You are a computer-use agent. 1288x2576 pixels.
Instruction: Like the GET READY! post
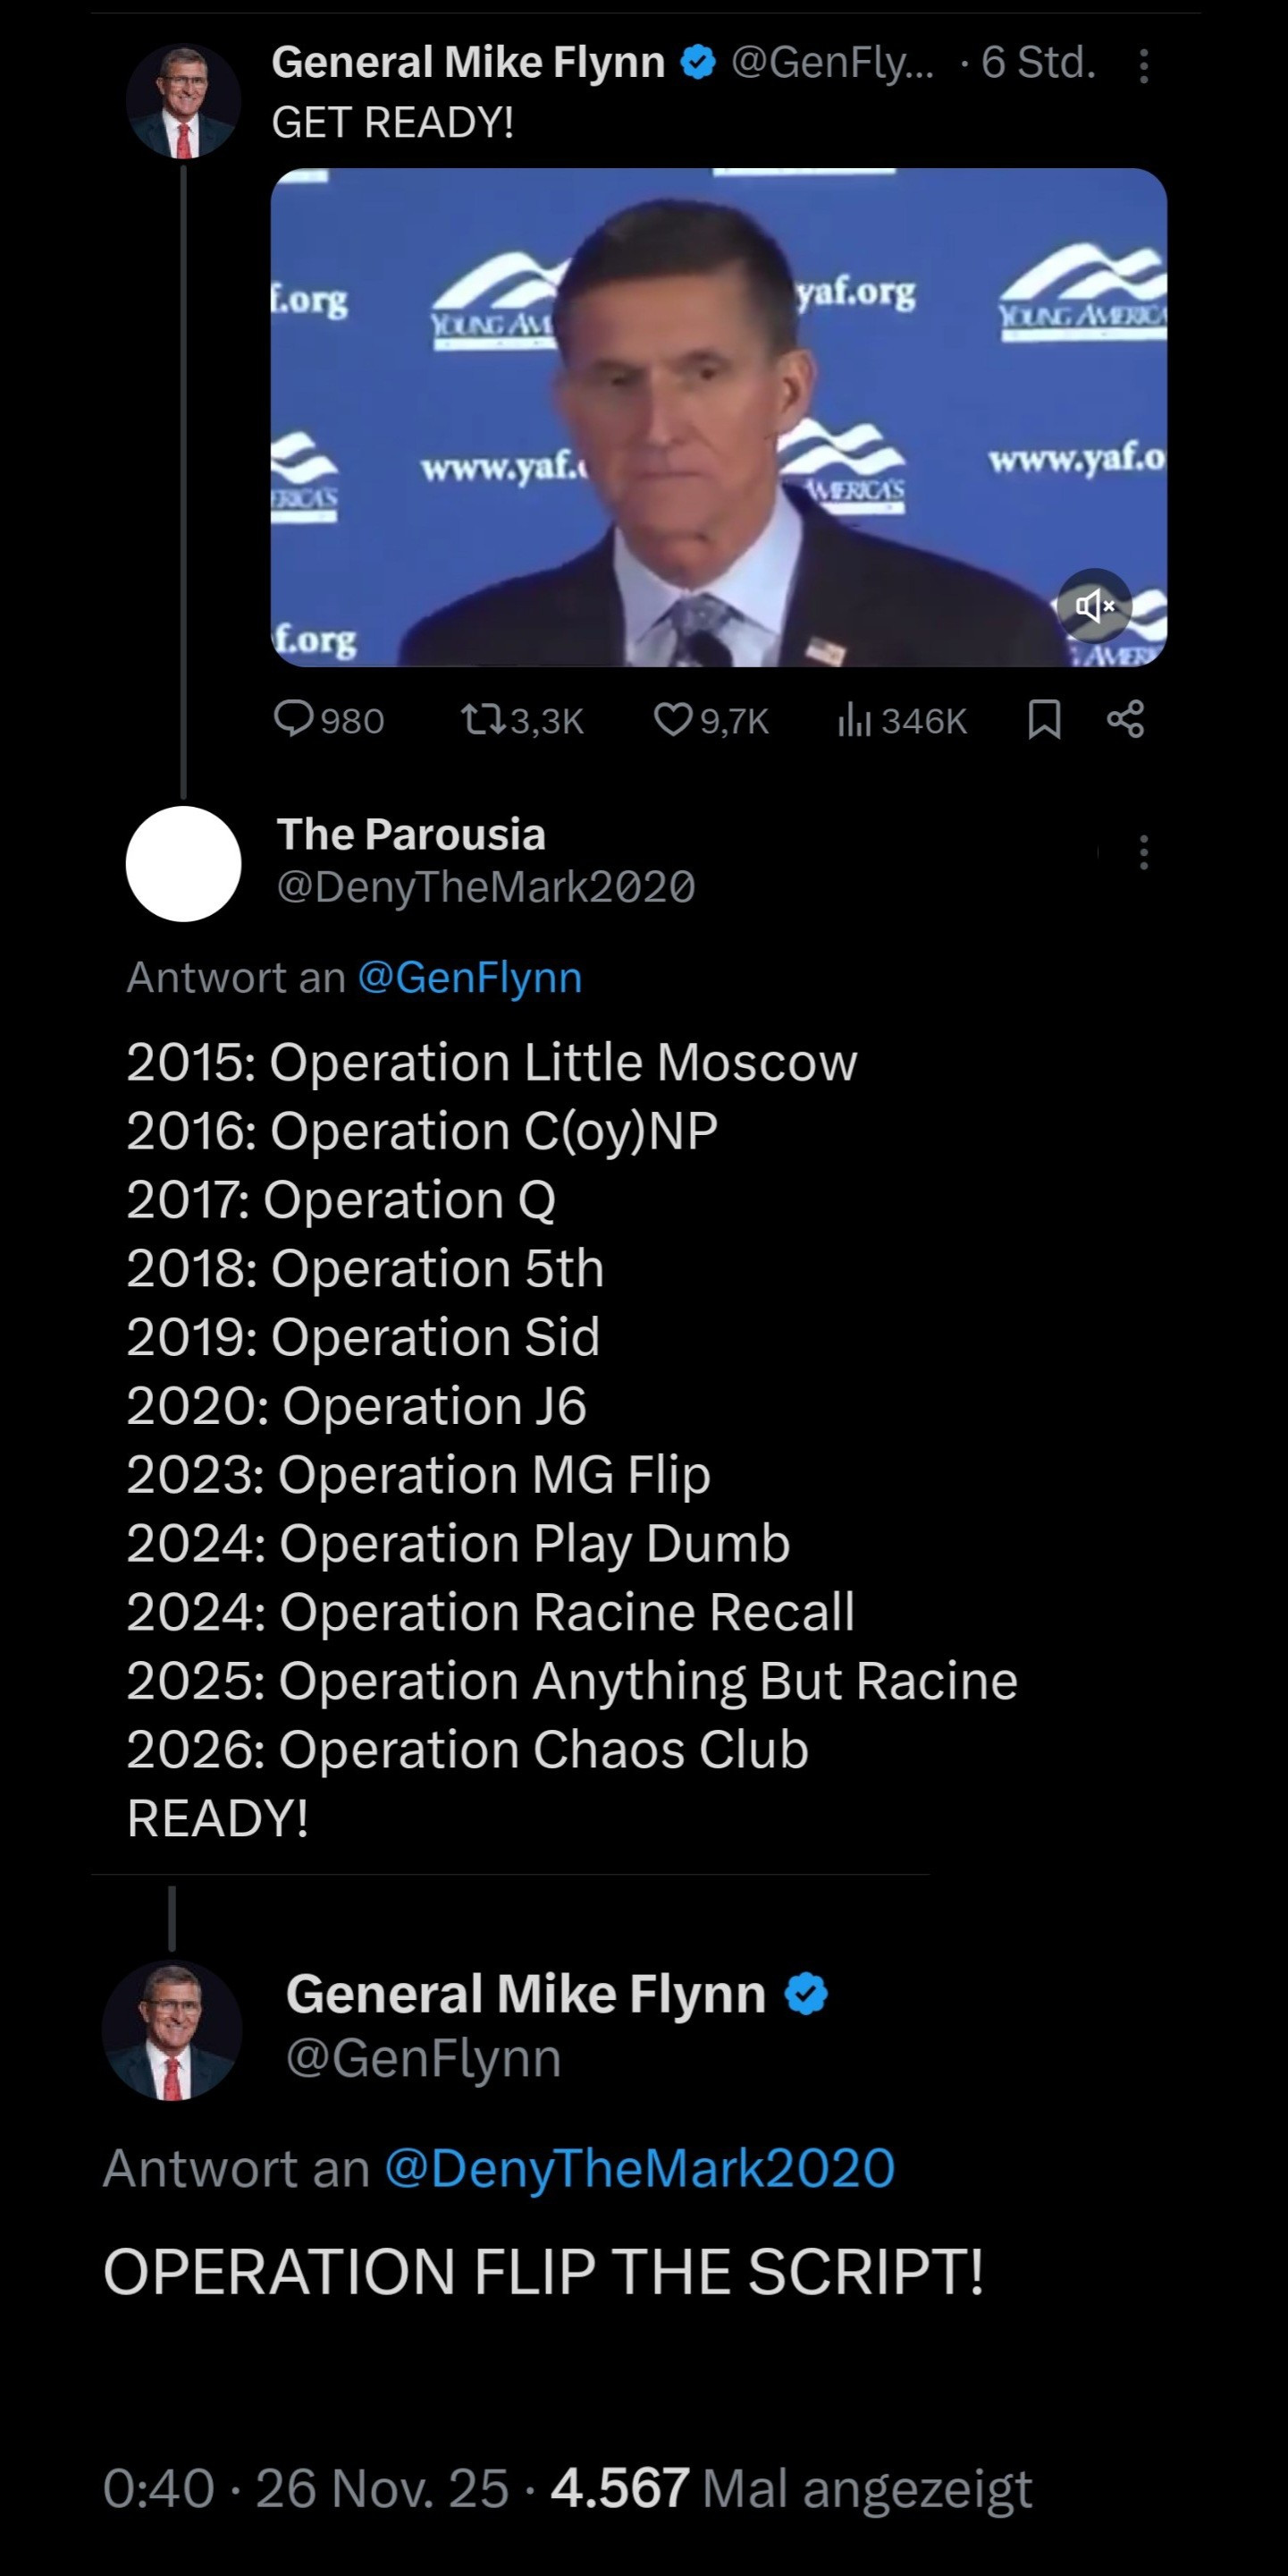(x=672, y=720)
